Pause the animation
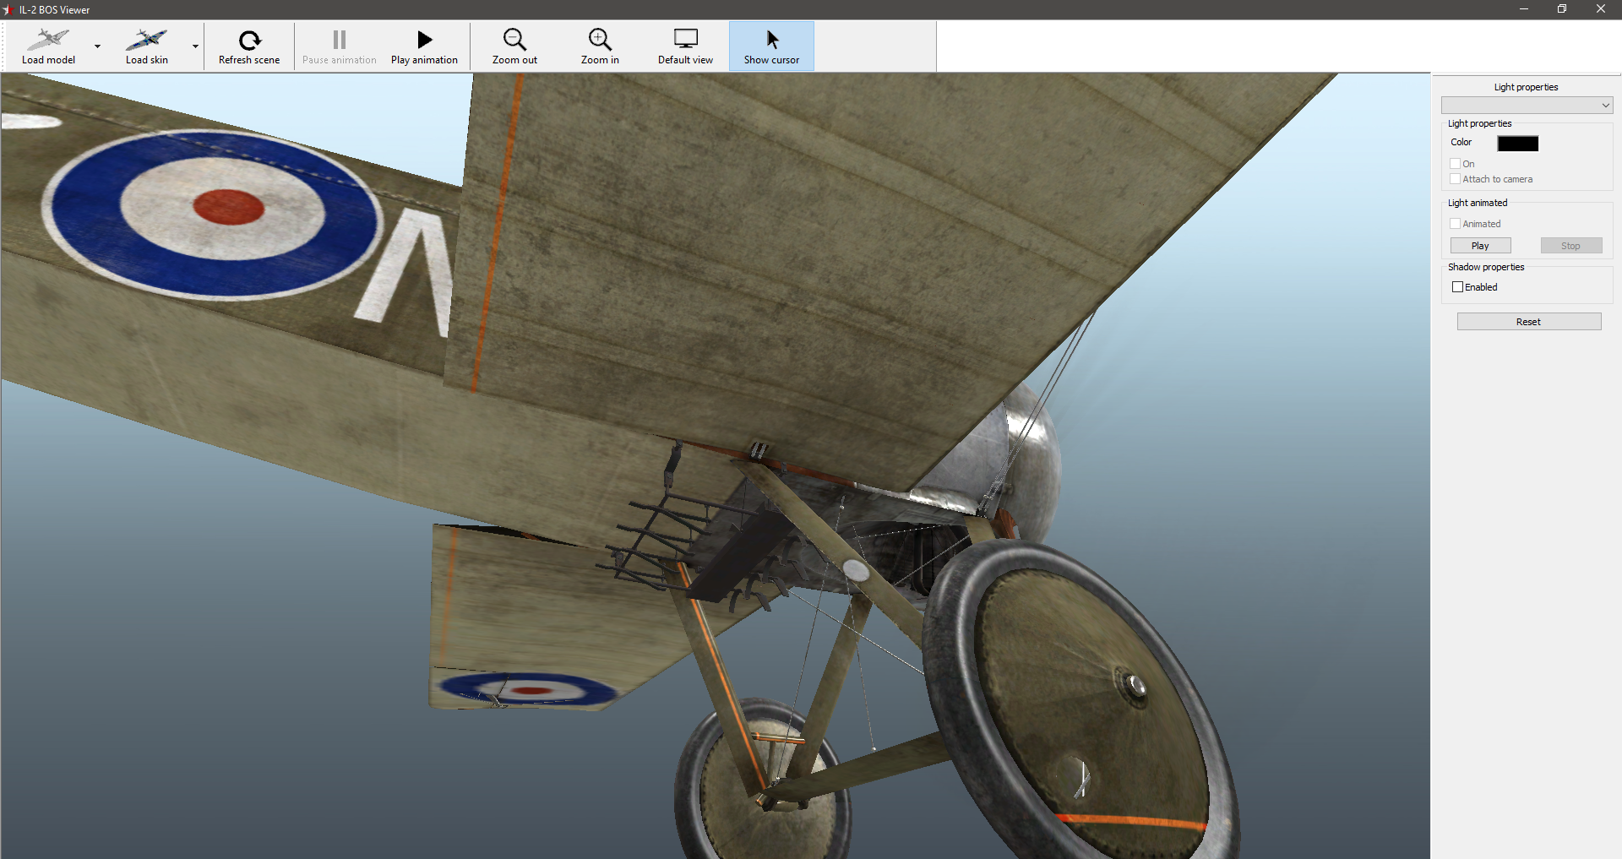 coord(340,46)
